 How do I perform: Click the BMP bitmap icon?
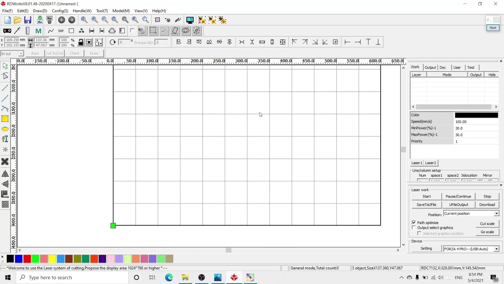(61, 31)
